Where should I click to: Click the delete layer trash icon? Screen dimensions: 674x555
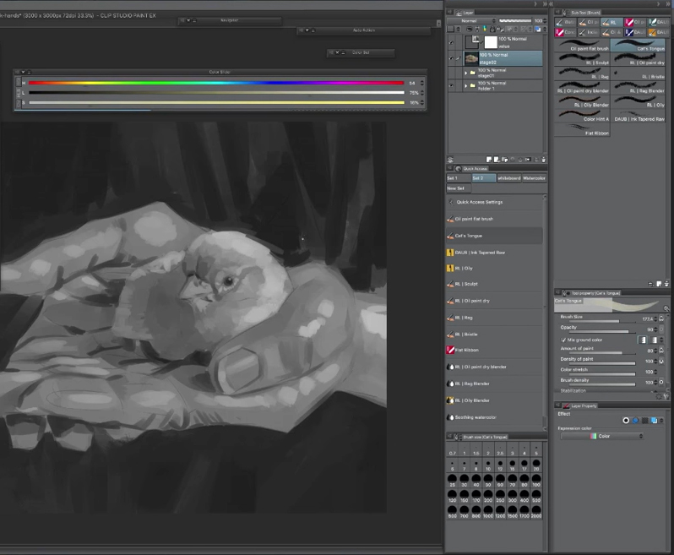coord(543,160)
